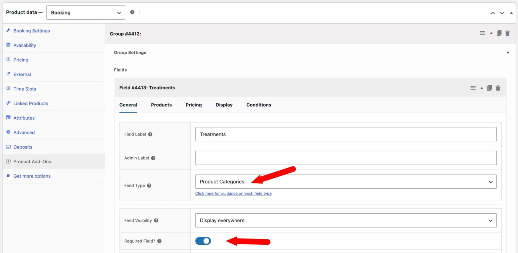The image size is (518, 253).
Task: Open Linked Products section
Action: [x=31, y=103]
